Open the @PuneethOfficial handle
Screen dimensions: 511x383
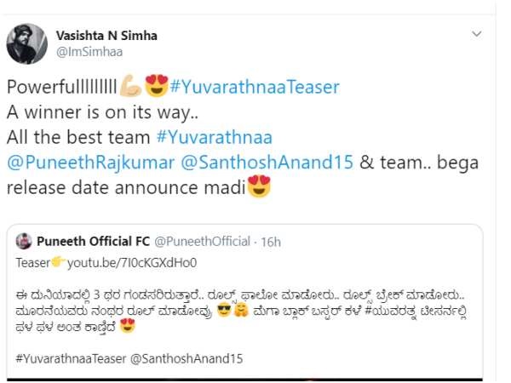click(x=202, y=242)
